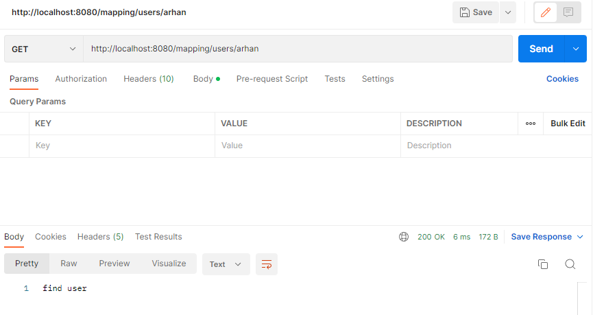Open the Cookies link

(x=562, y=79)
